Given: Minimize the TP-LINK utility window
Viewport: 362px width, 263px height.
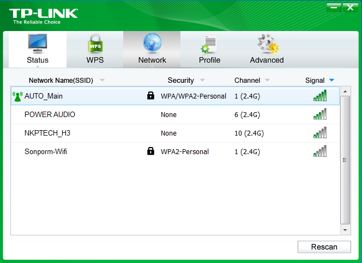Looking at the screenshot, I should 334,8.
